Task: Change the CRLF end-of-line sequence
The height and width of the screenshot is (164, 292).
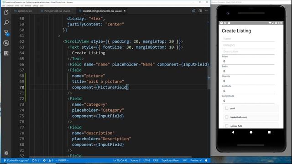Action: (156, 160)
